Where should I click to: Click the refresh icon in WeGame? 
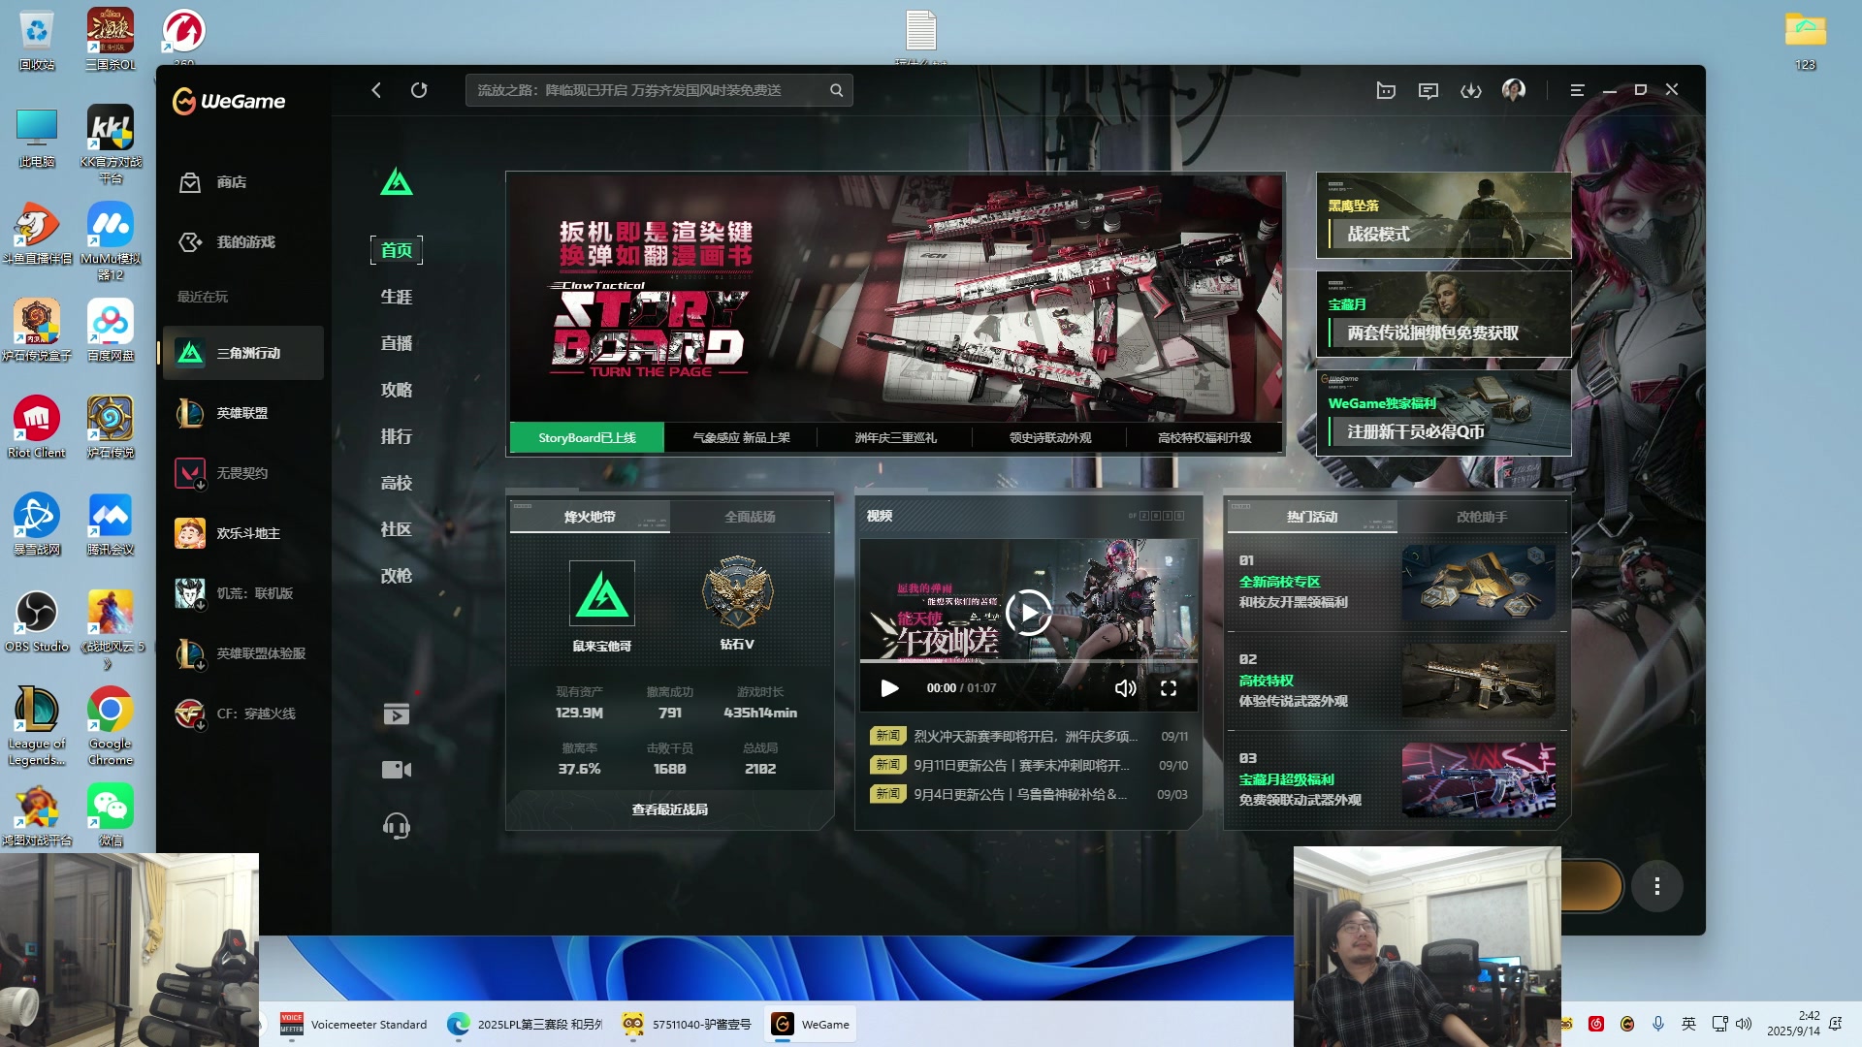pos(419,90)
